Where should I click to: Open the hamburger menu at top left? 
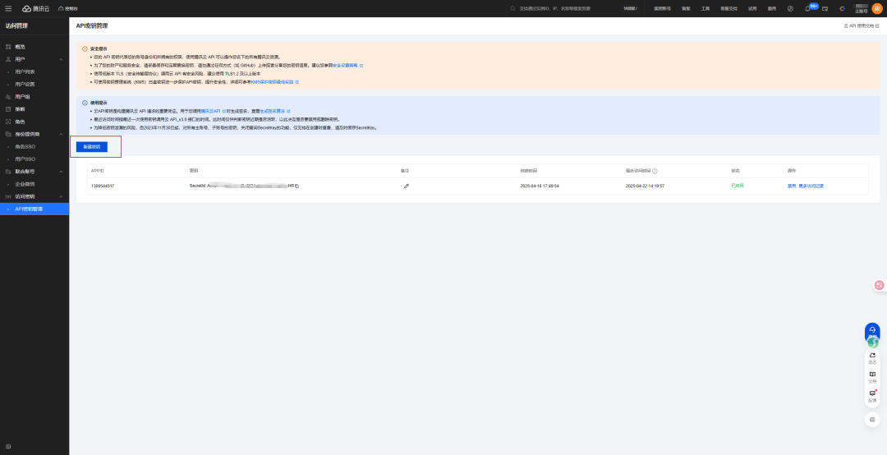point(8,8)
